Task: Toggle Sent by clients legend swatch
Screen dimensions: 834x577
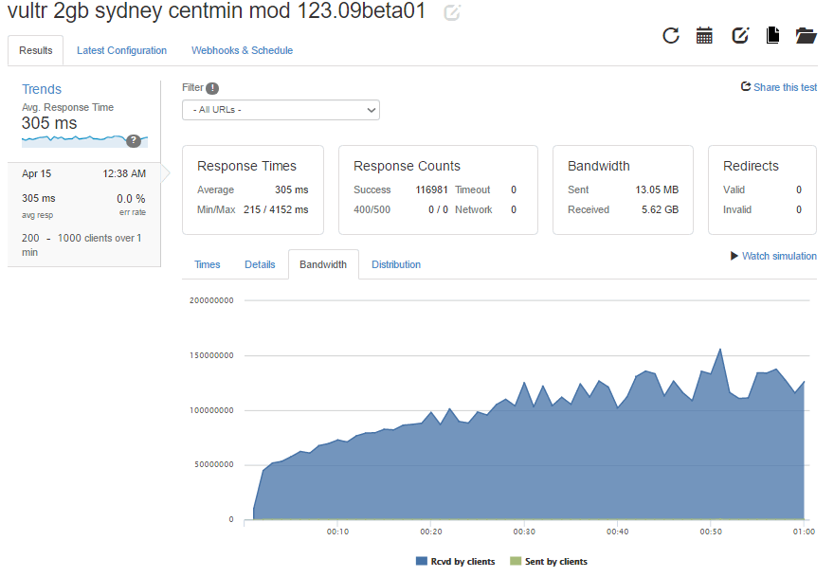Action: tap(516, 561)
